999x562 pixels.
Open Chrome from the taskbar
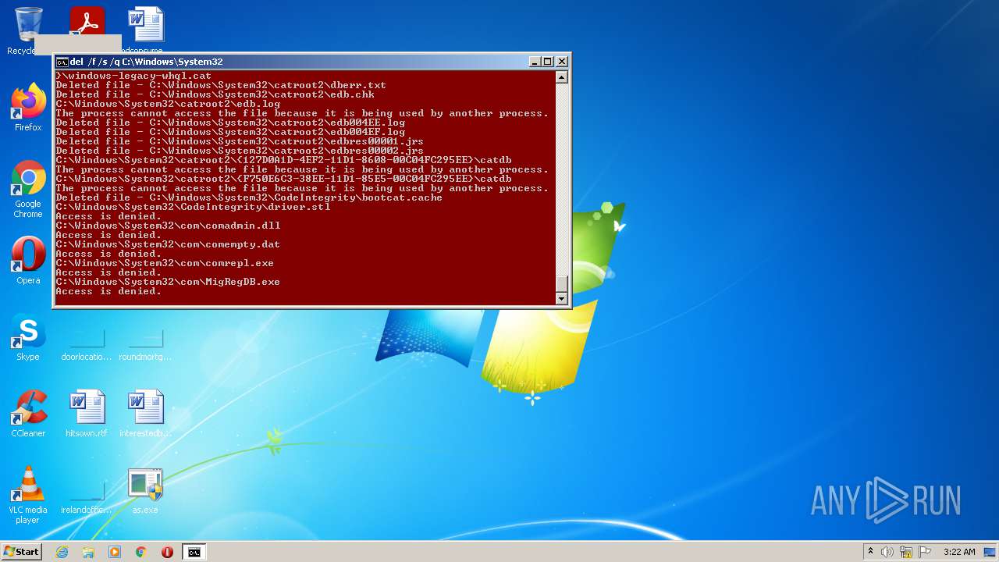[x=141, y=552]
